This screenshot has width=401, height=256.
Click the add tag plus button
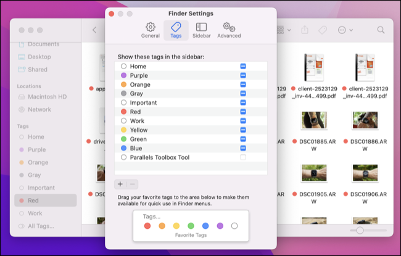pos(120,184)
